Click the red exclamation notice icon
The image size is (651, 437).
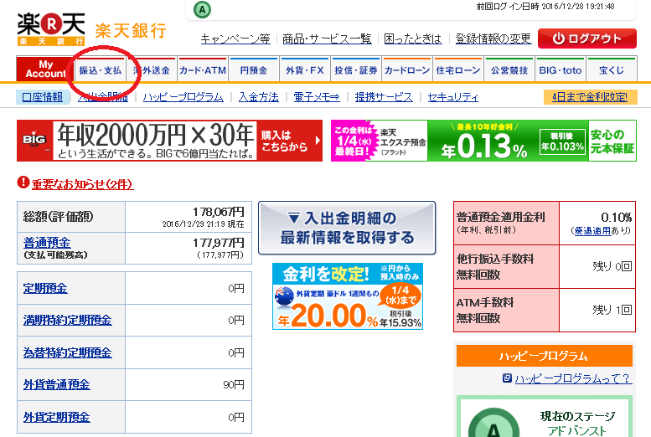tap(23, 183)
